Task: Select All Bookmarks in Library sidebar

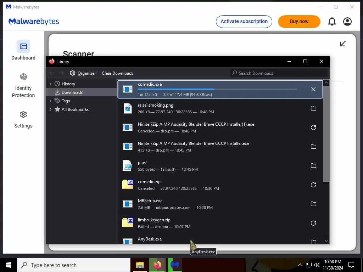Action: 75,109
